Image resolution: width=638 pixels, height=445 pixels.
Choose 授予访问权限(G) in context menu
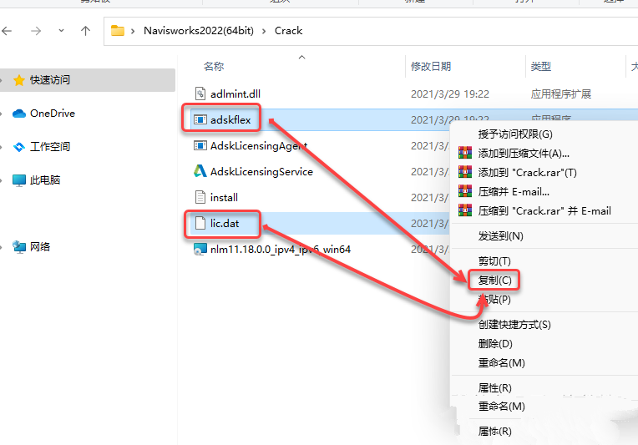coord(515,134)
